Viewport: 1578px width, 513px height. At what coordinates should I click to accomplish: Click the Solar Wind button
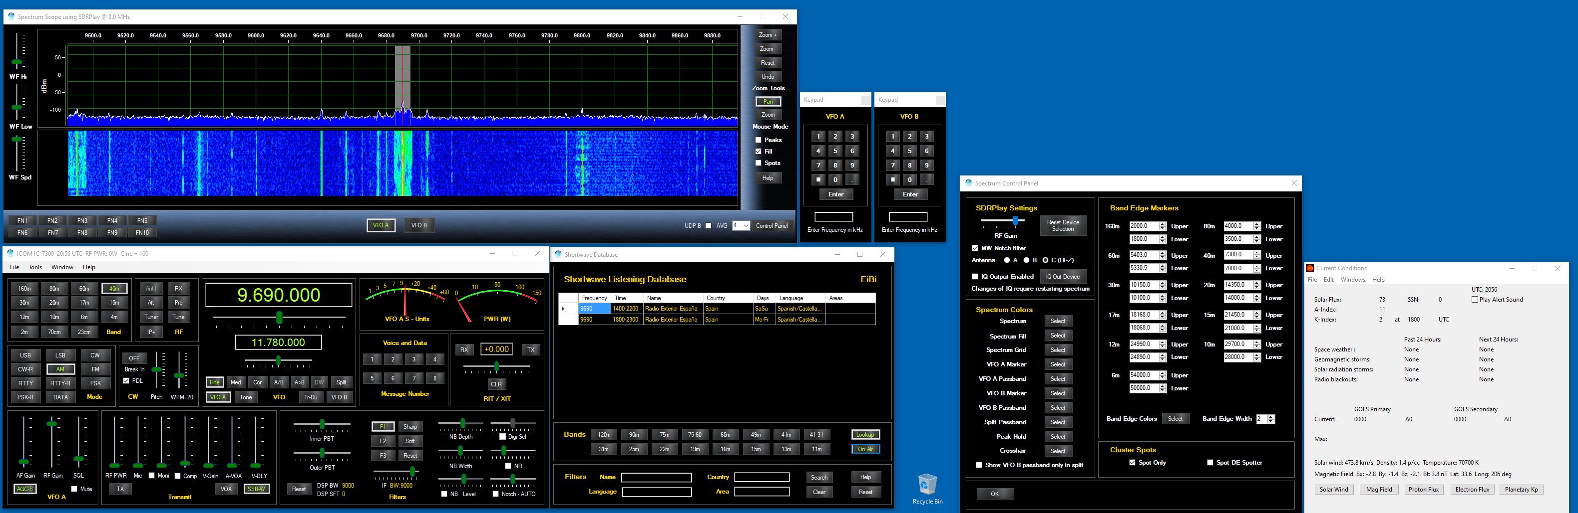[x=1334, y=489]
